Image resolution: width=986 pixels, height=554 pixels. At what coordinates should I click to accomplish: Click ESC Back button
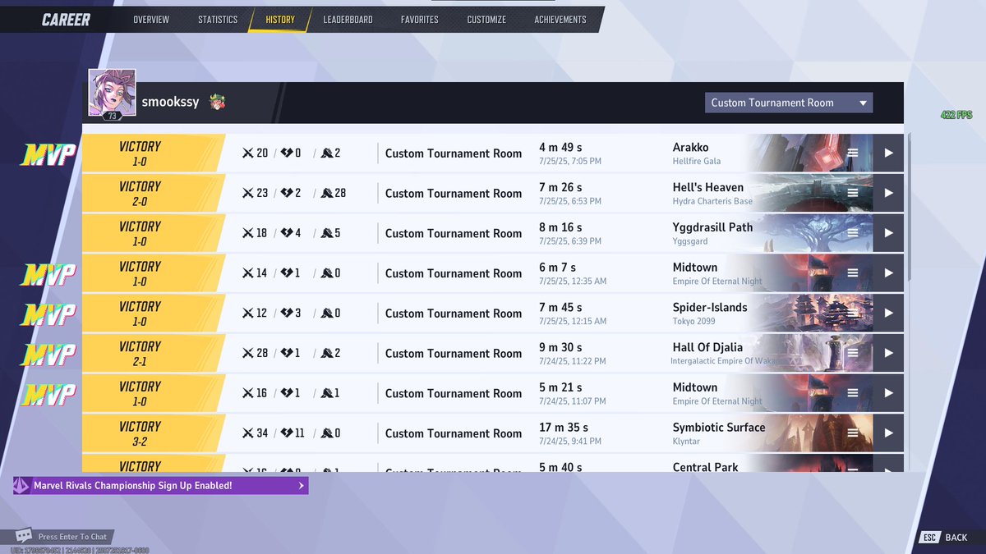(x=944, y=537)
